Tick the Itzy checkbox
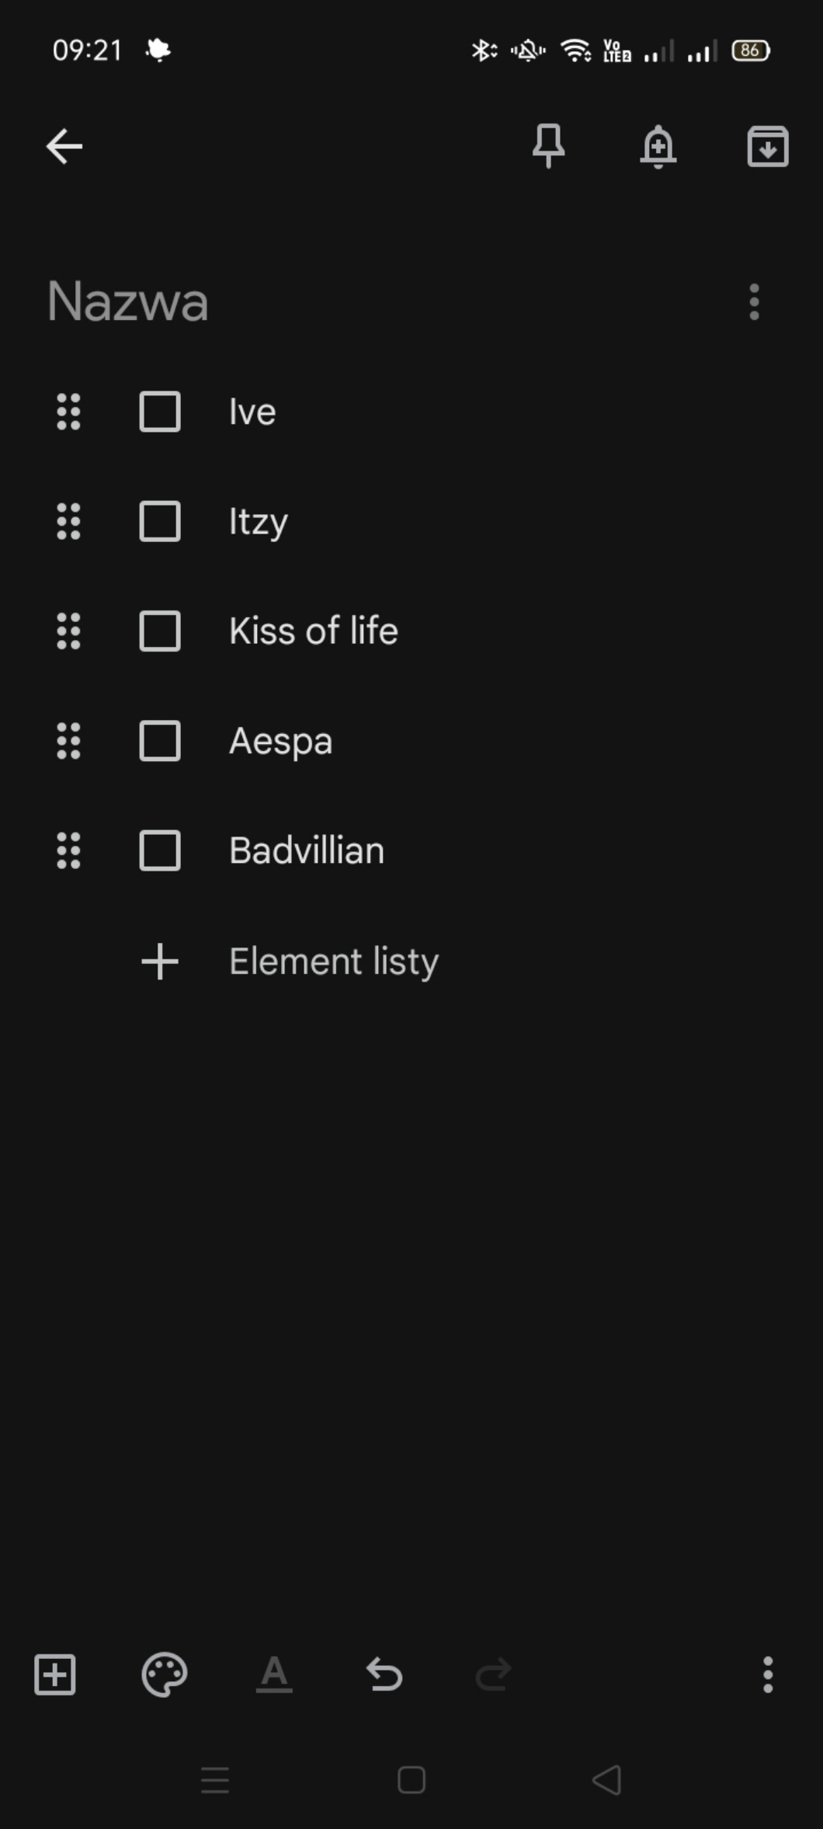The image size is (823, 1829). tap(160, 521)
